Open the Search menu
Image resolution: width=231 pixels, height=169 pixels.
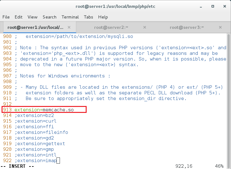[50, 17]
